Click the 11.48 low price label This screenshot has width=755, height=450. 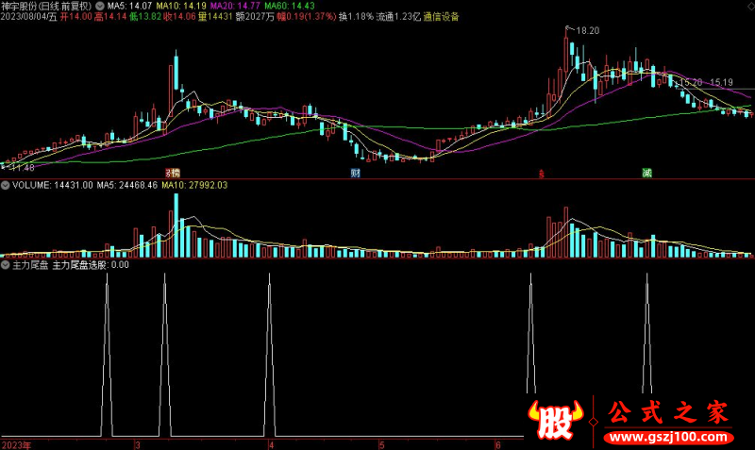(22, 168)
